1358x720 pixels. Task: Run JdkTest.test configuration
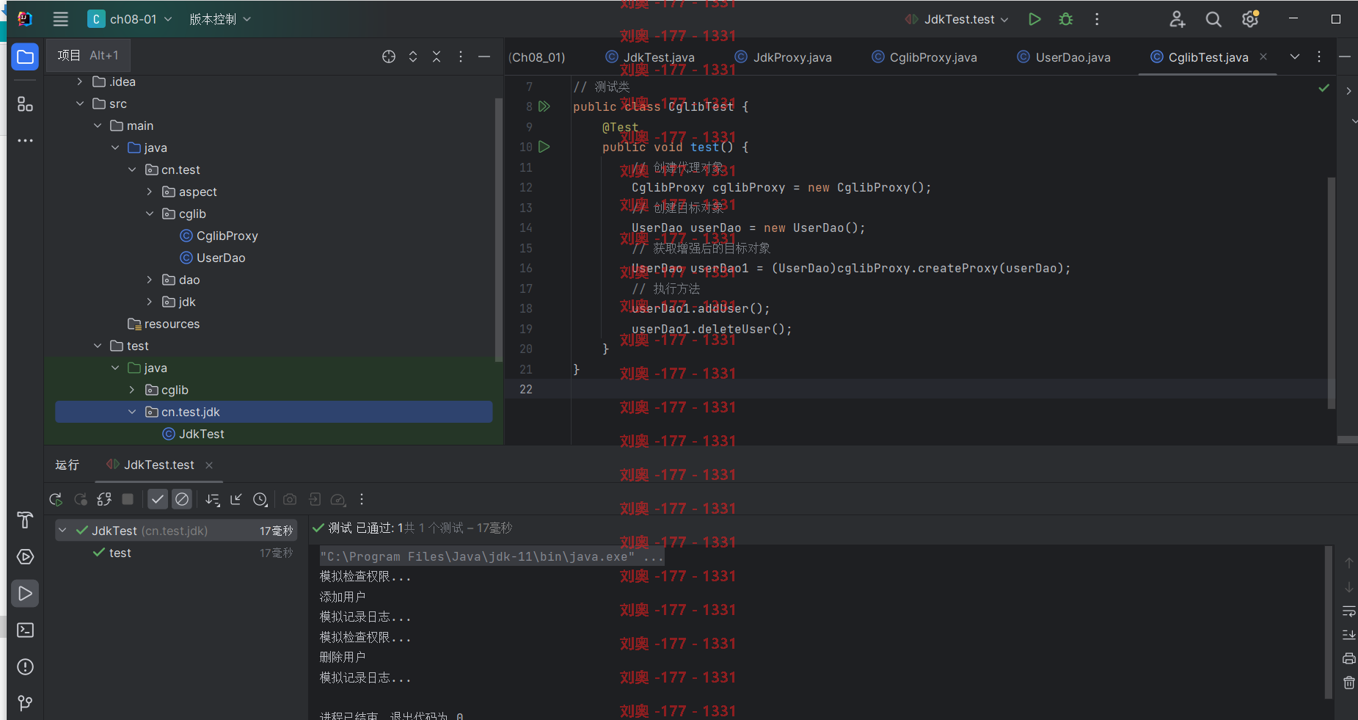click(x=1034, y=19)
